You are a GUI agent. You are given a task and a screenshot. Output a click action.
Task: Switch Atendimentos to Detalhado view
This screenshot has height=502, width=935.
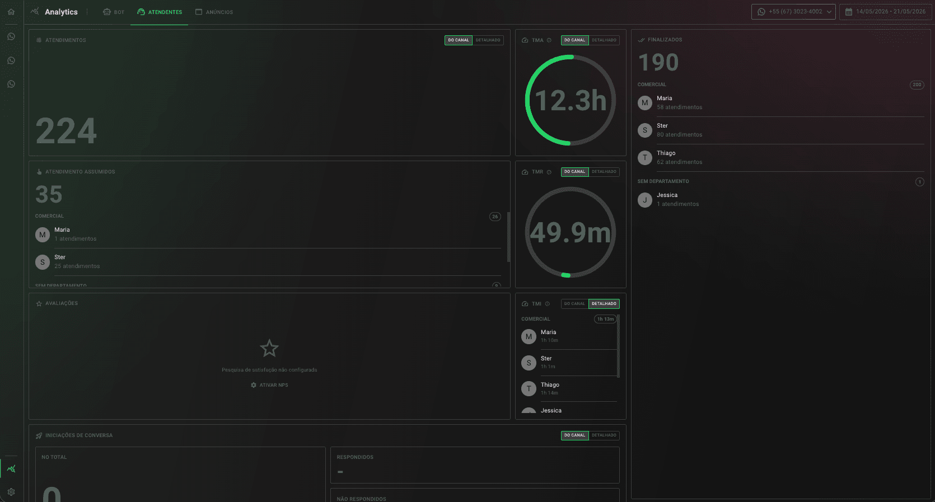click(488, 40)
